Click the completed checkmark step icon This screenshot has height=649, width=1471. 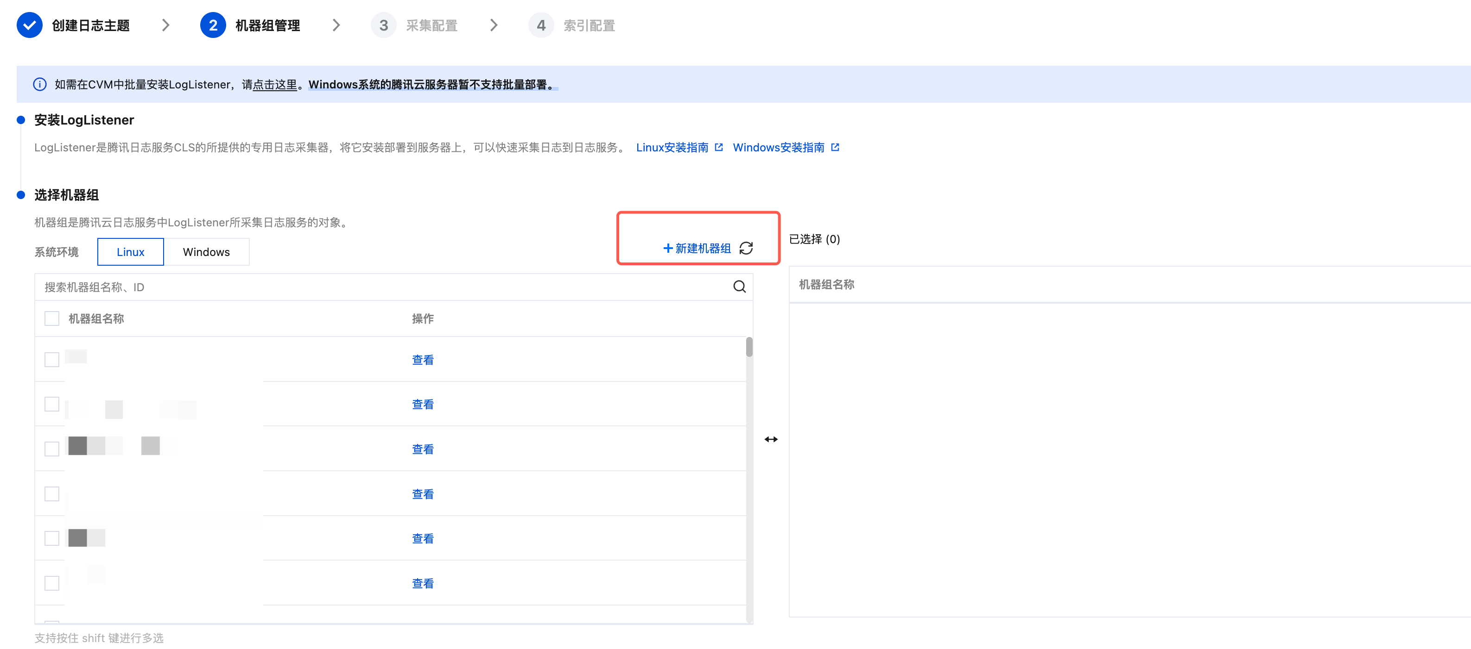(30, 25)
